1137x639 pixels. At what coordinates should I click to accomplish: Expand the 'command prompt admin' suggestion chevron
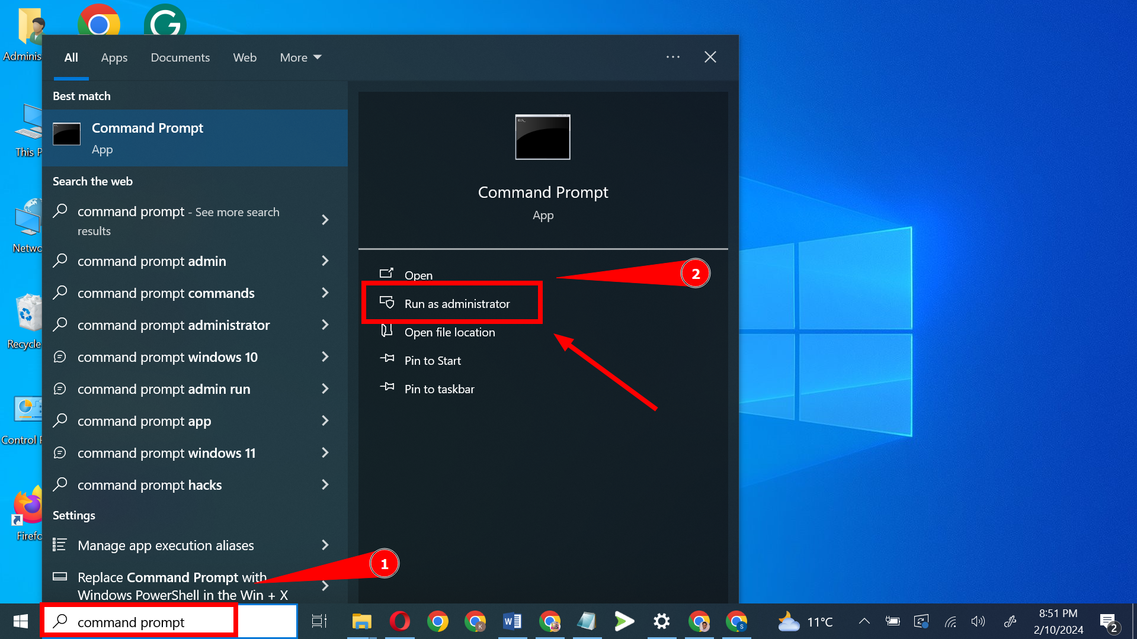(325, 261)
